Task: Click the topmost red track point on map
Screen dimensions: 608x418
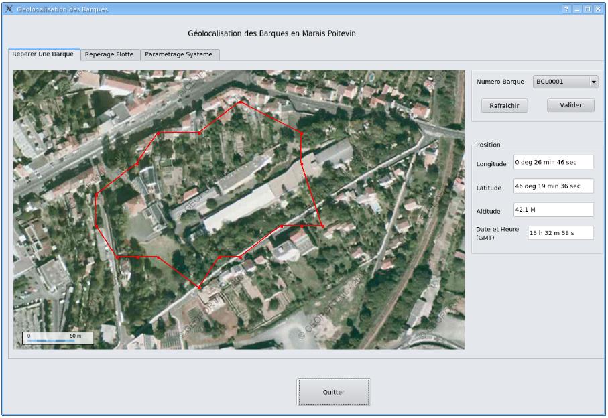Action: coord(240,102)
